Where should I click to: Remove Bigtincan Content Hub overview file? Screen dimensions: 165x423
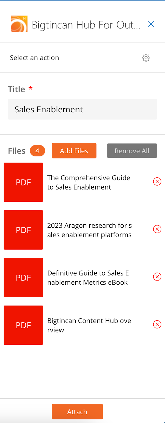tap(157, 324)
